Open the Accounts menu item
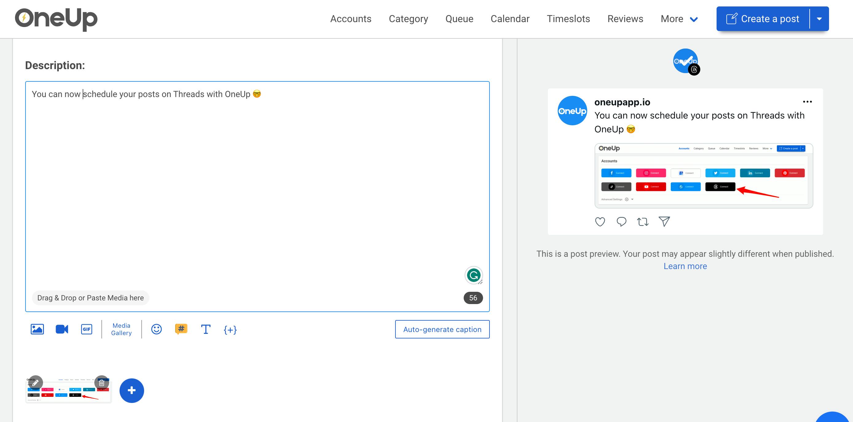The image size is (853, 422). click(x=351, y=19)
